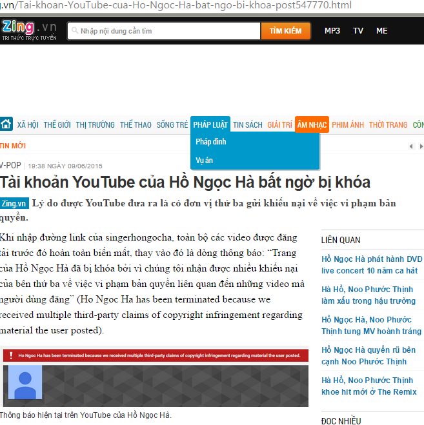Click next arrow in Tin mới ticker
This screenshot has height=425, width=424.
click(421, 146)
